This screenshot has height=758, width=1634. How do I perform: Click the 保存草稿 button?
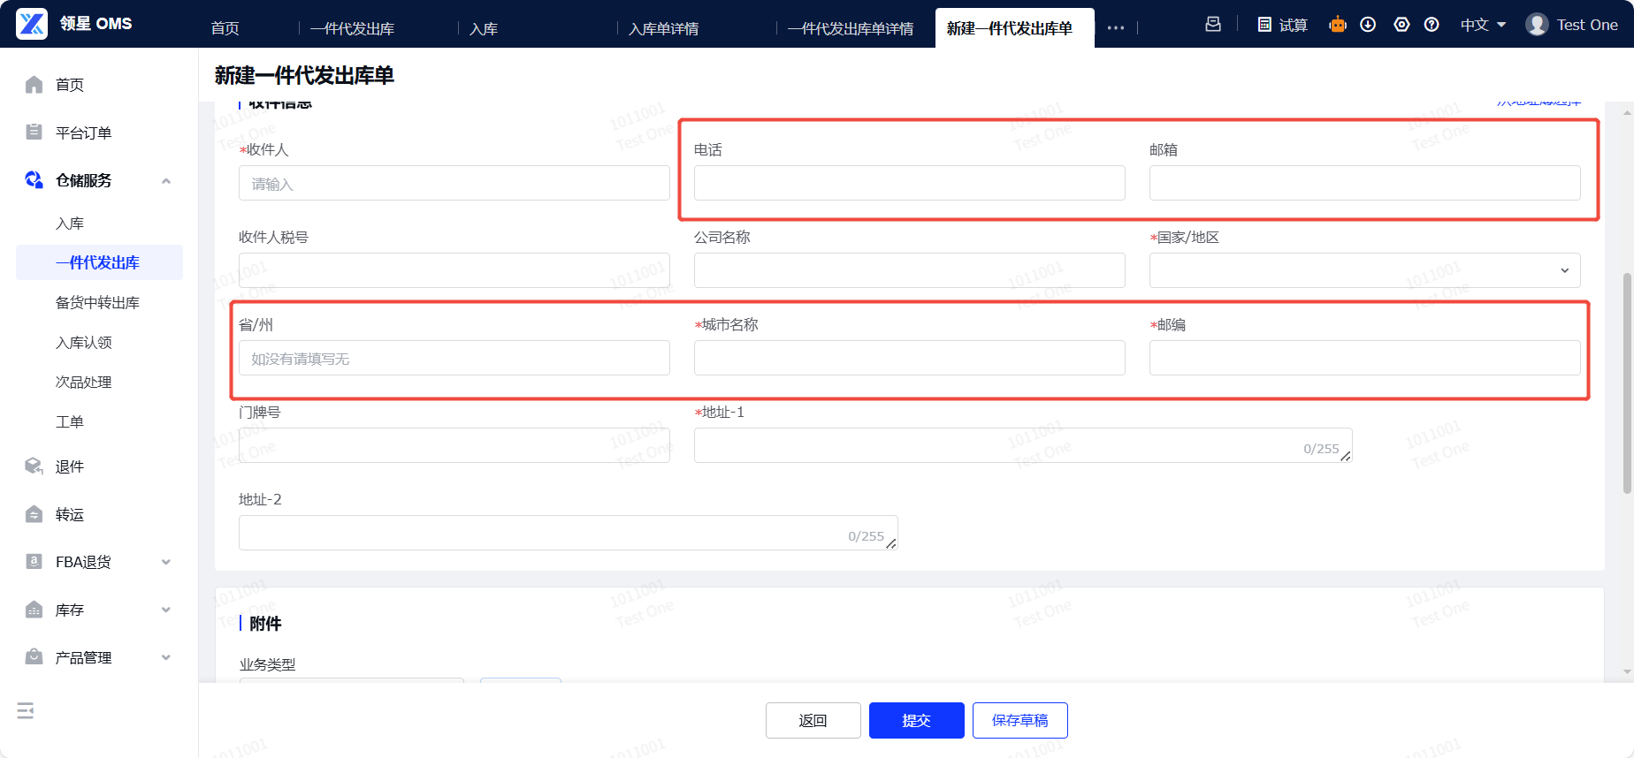pyautogui.click(x=1019, y=720)
